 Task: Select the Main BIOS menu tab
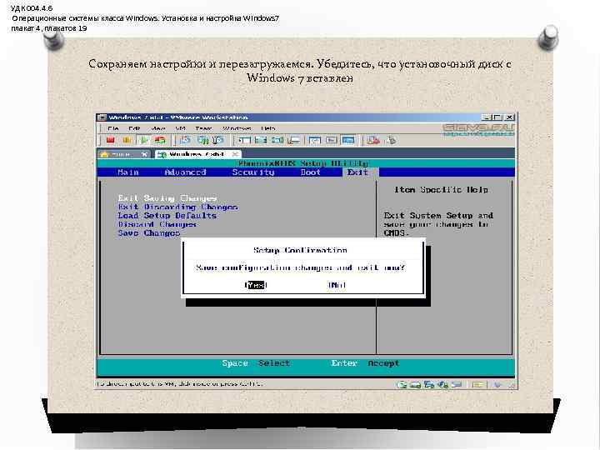[x=128, y=172]
